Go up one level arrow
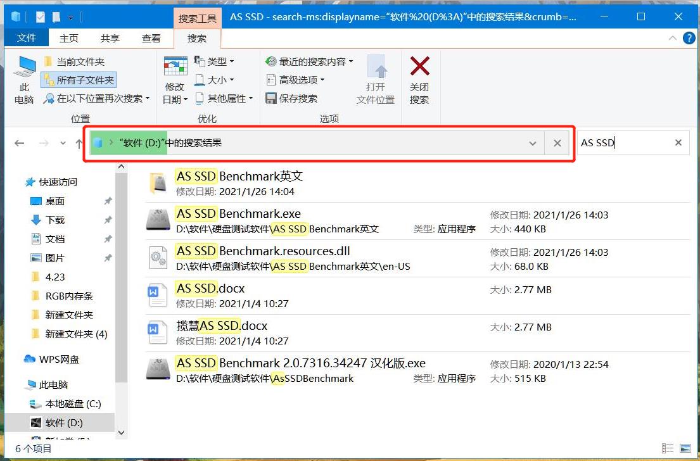 tap(79, 143)
